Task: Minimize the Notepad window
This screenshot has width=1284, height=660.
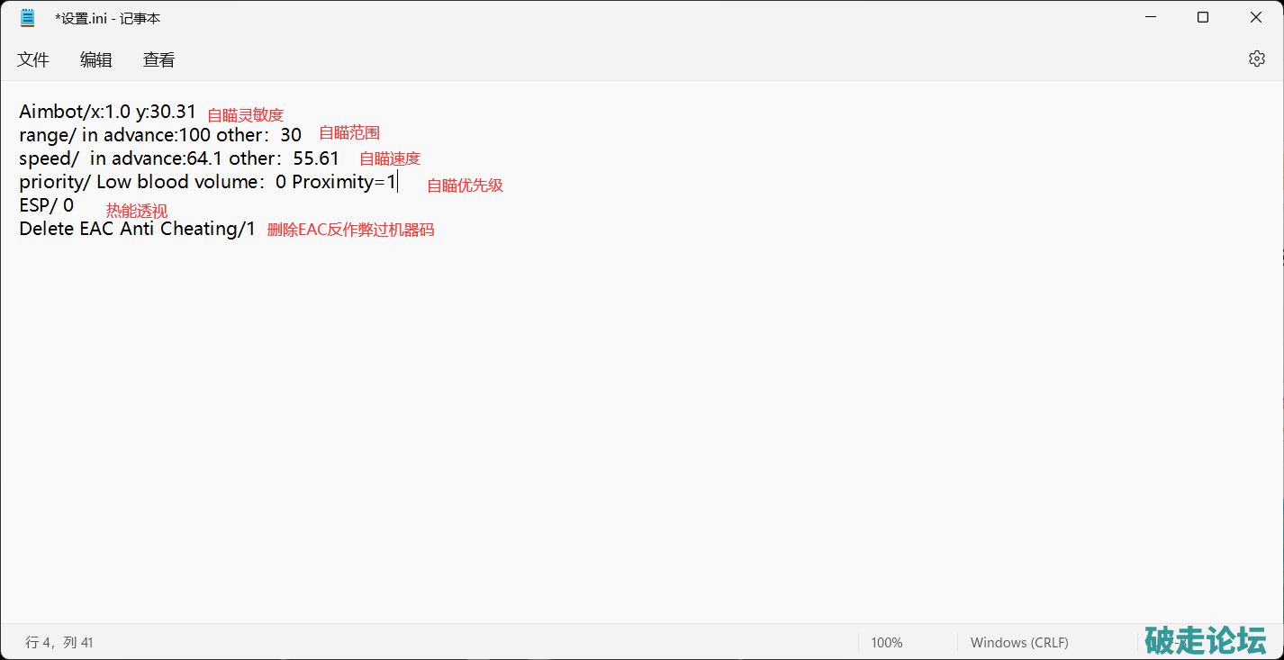Action: click(x=1150, y=18)
